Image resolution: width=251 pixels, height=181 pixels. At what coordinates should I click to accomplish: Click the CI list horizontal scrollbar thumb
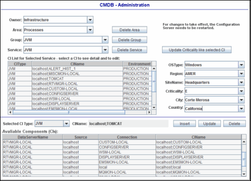tap(68, 112)
